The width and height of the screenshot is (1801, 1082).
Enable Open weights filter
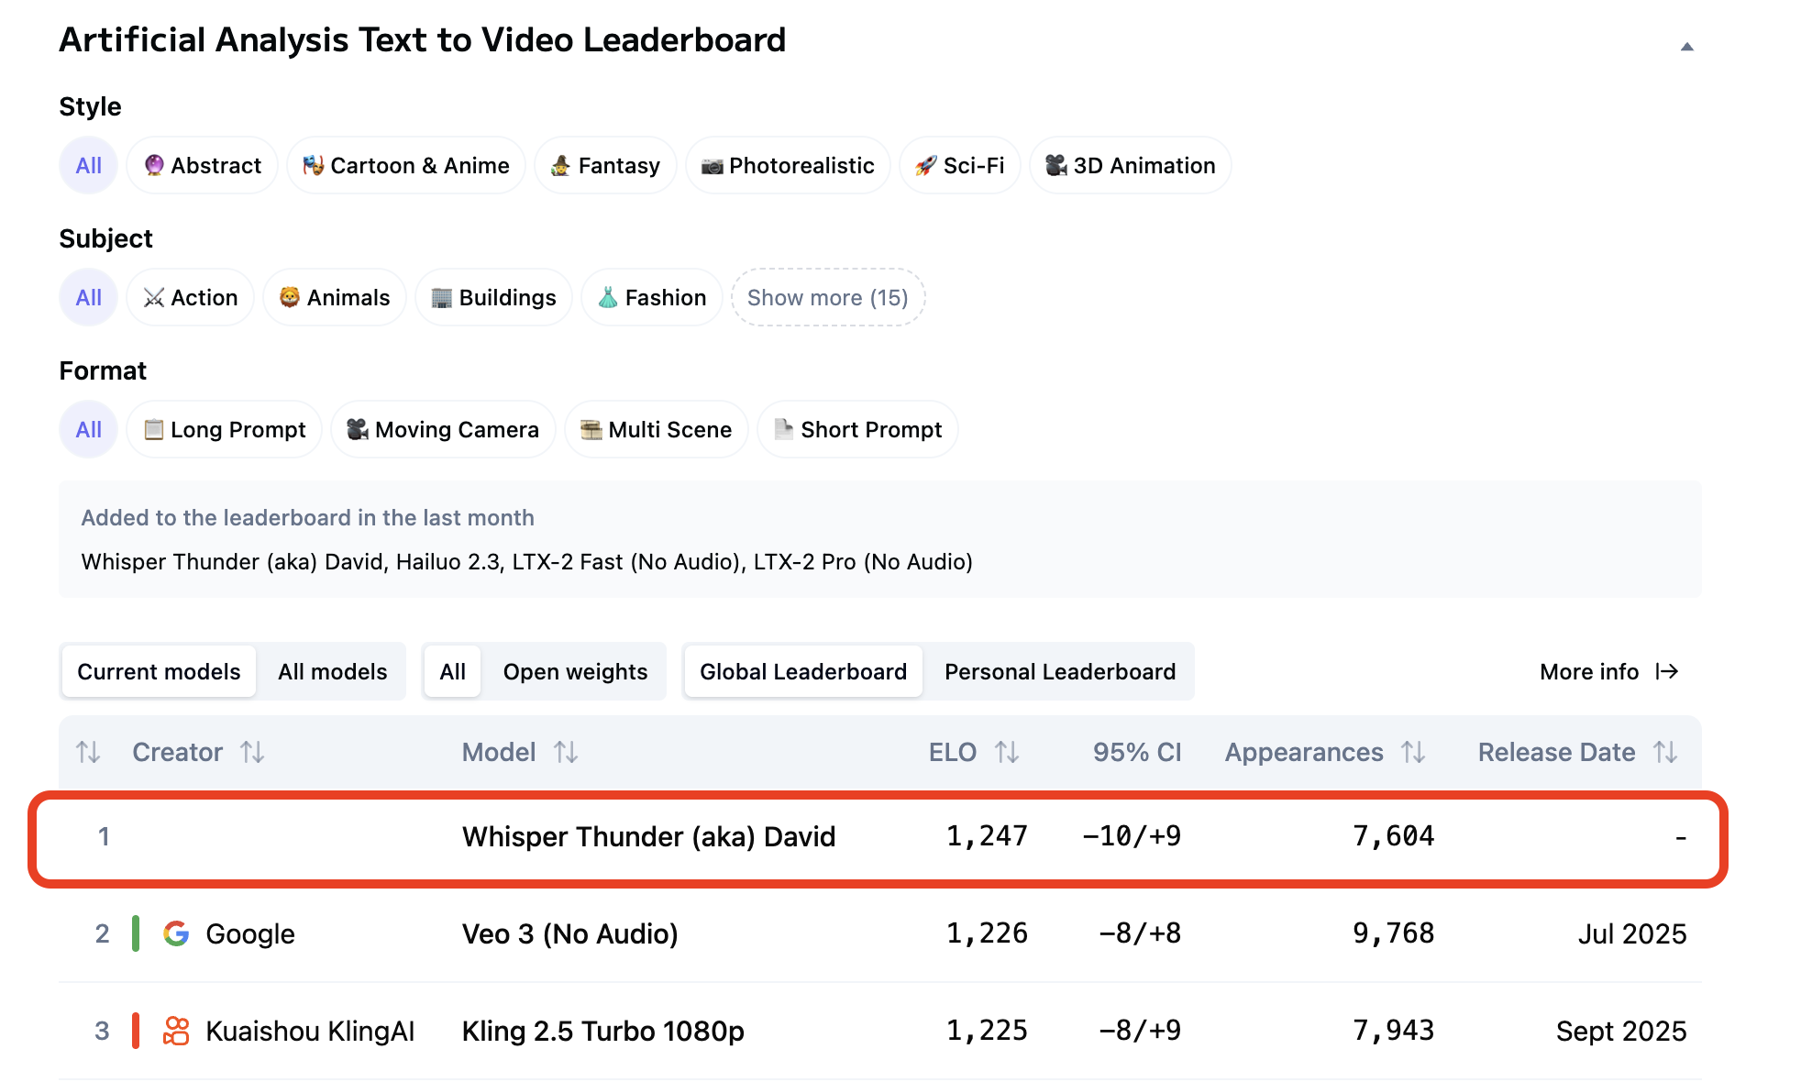[x=575, y=672]
